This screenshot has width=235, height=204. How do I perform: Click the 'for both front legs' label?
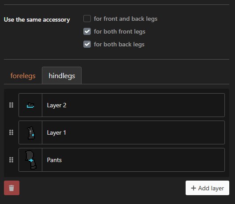pyautogui.click(x=119, y=31)
